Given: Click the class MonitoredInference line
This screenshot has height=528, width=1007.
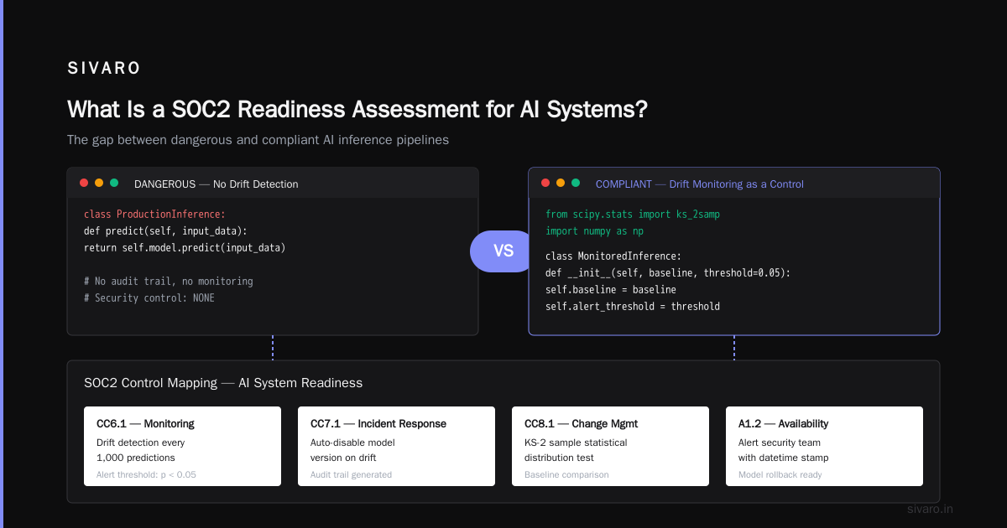Looking at the screenshot, I should point(613,256).
